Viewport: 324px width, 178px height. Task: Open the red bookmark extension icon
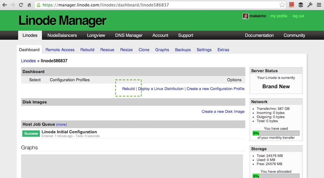coord(291,5)
